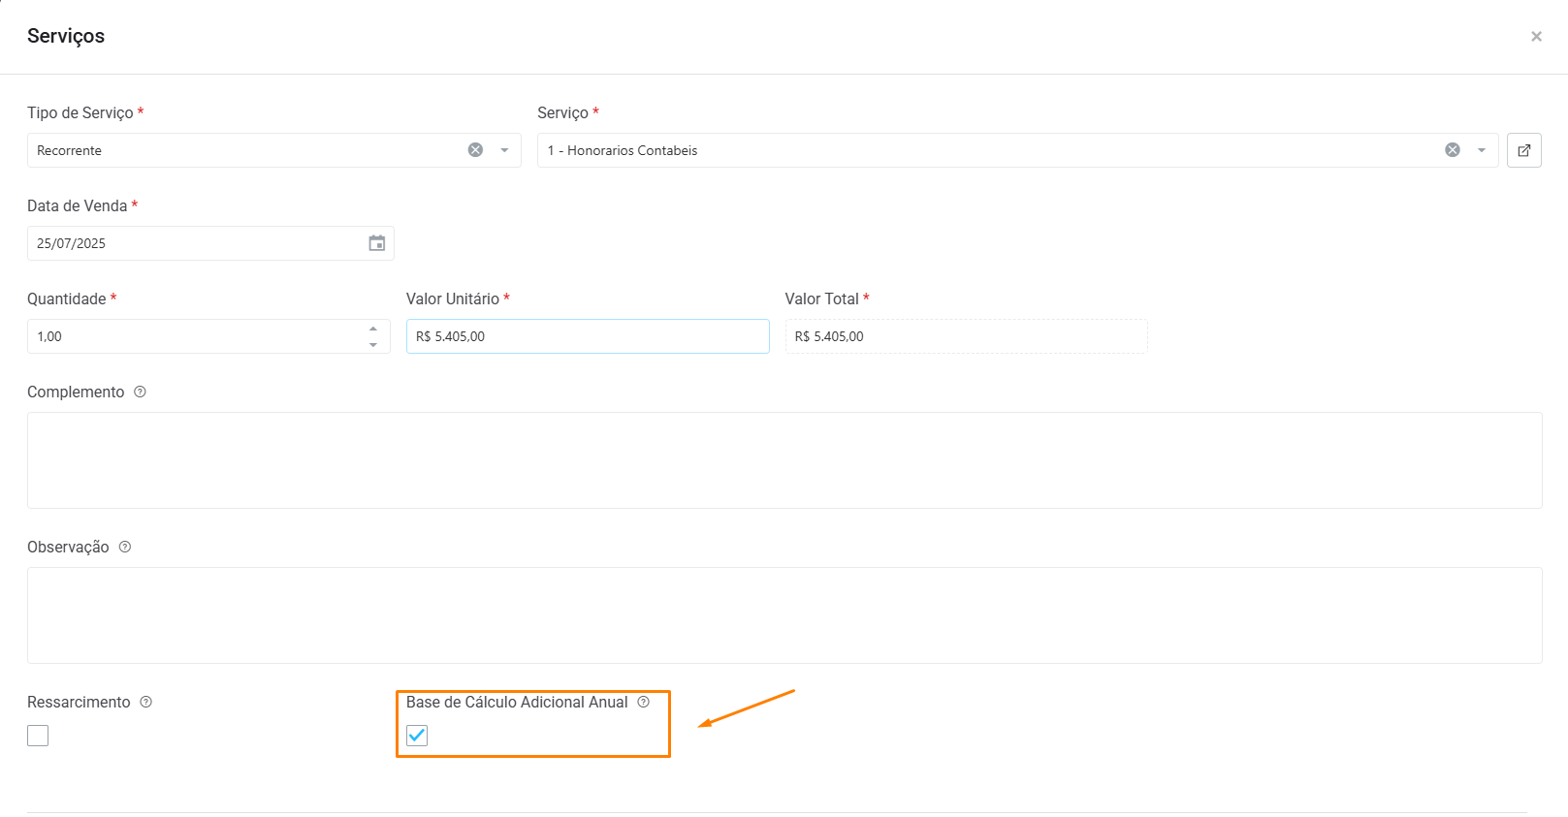Image resolution: width=1568 pixels, height=817 pixels.
Task: Increase Quantidade with the up arrow
Action: [373, 330]
